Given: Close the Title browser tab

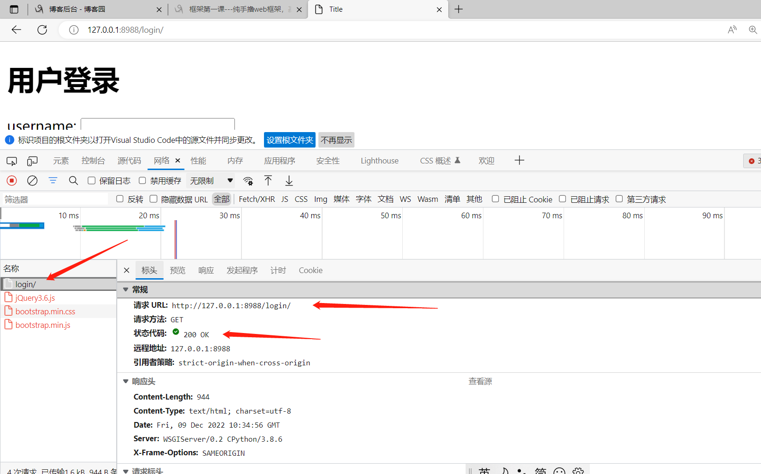Looking at the screenshot, I should (x=439, y=9).
